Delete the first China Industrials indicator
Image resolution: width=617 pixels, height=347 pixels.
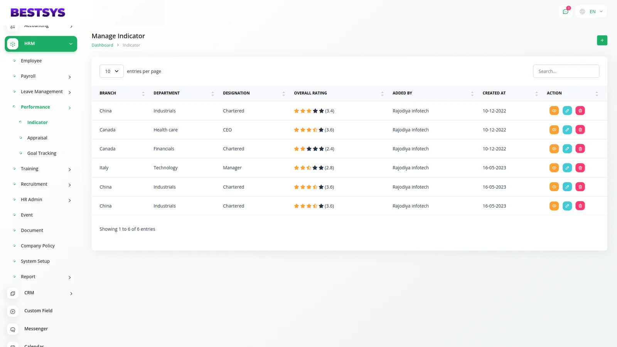pyautogui.click(x=580, y=111)
